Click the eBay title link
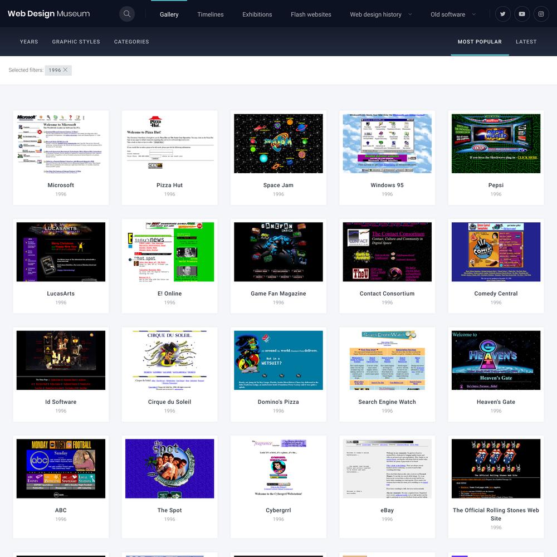 (387, 510)
